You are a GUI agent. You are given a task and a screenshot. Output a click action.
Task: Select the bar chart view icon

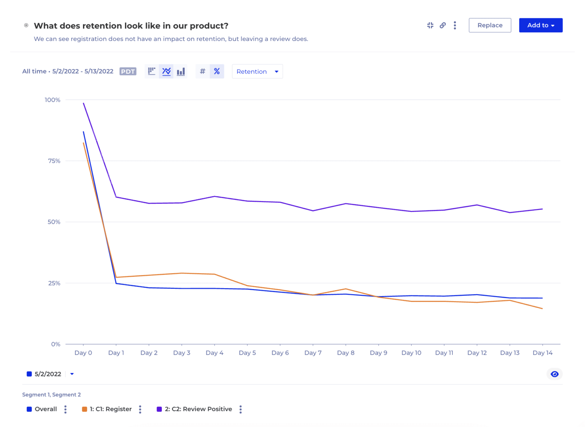pos(181,72)
